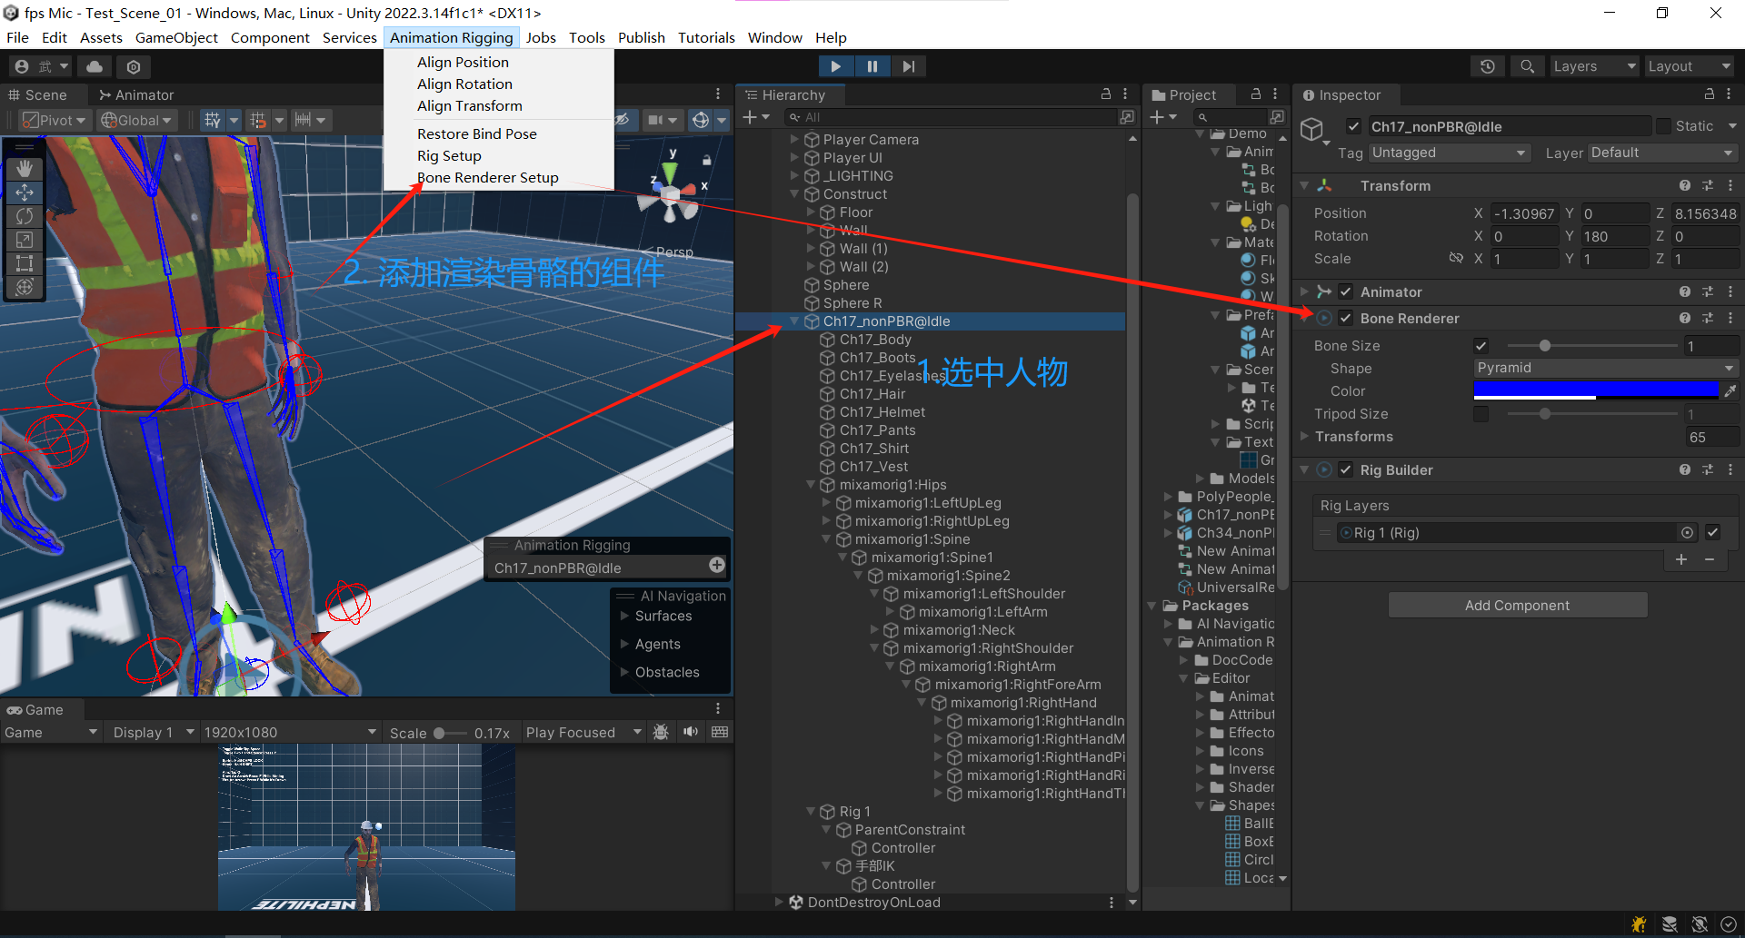Expand the Transforms foldout
Screen dimensions: 1745x938
pos(1305,437)
